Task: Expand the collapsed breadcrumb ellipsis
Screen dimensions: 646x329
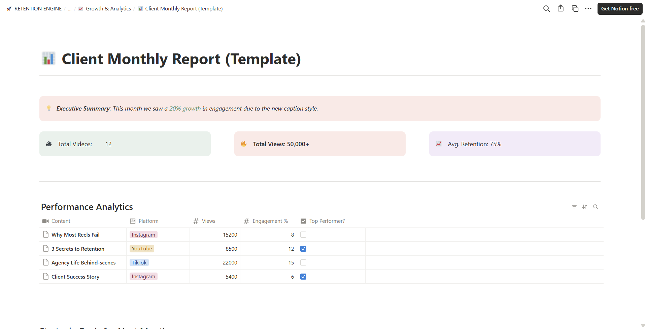Action: tap(70, 9)
